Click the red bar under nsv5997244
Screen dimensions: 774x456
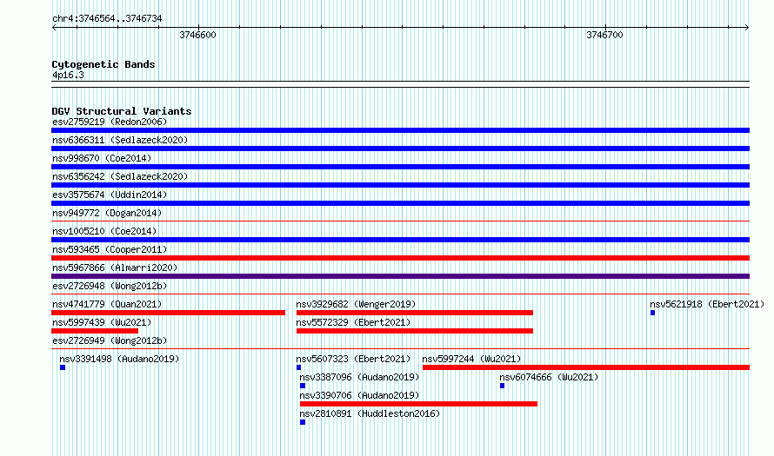click(x=586, y=367)
